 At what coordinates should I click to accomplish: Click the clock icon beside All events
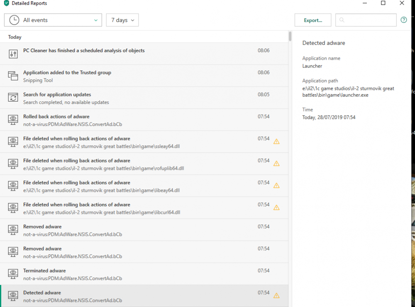coord(14,20)
